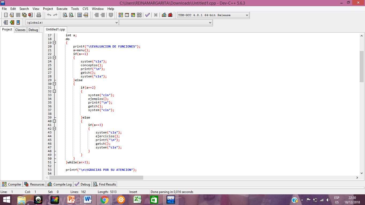This screenshot has width=365, height=205.
Task: Open the Debug bottom panel tab
Action: [83, 184]
